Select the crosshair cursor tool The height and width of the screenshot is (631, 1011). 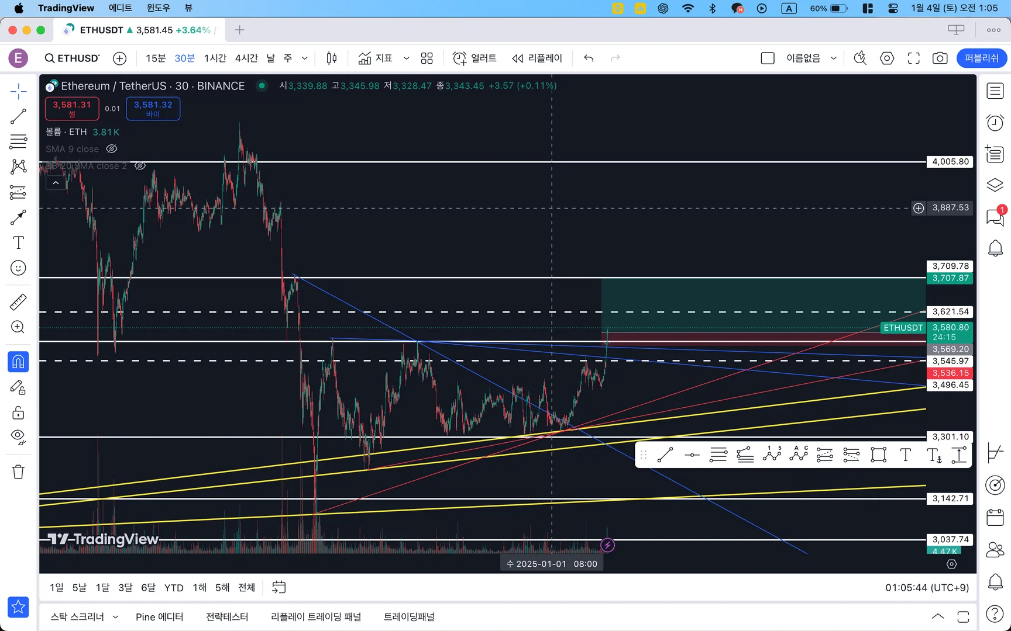(x=18, y=91)
